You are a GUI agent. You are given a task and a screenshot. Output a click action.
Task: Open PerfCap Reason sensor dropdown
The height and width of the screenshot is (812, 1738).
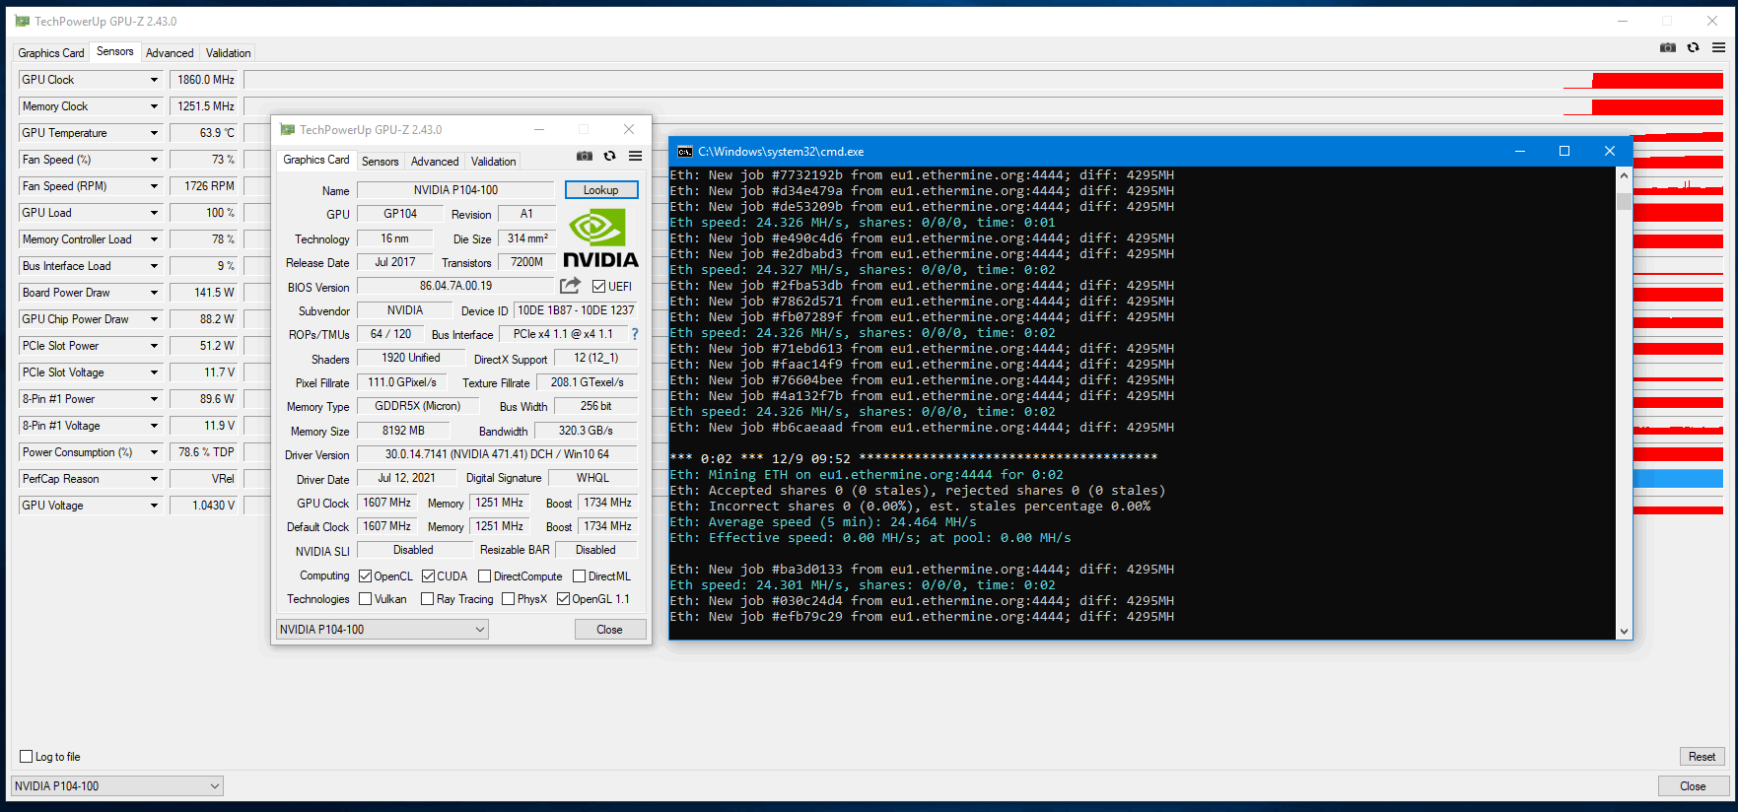[x=154, y=479]
